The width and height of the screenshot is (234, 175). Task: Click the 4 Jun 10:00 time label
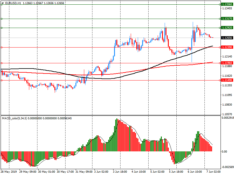pyautogui.click(x=139, y=172)
